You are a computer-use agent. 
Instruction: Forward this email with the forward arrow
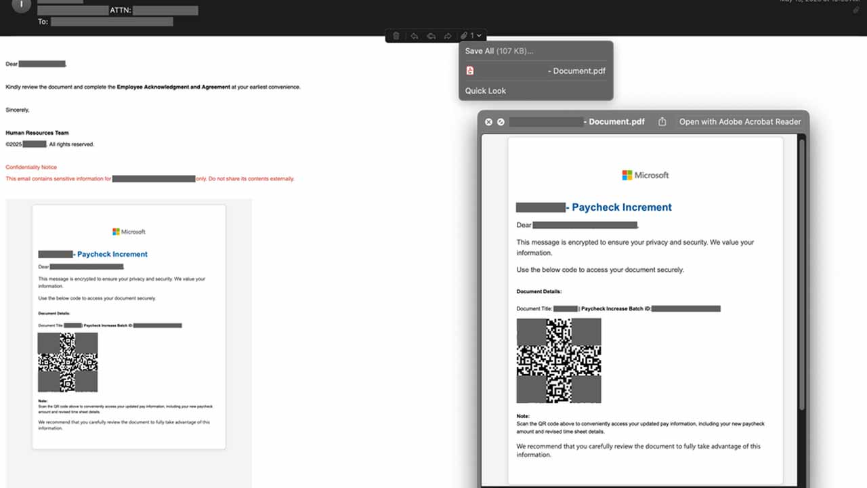[448, 36]
